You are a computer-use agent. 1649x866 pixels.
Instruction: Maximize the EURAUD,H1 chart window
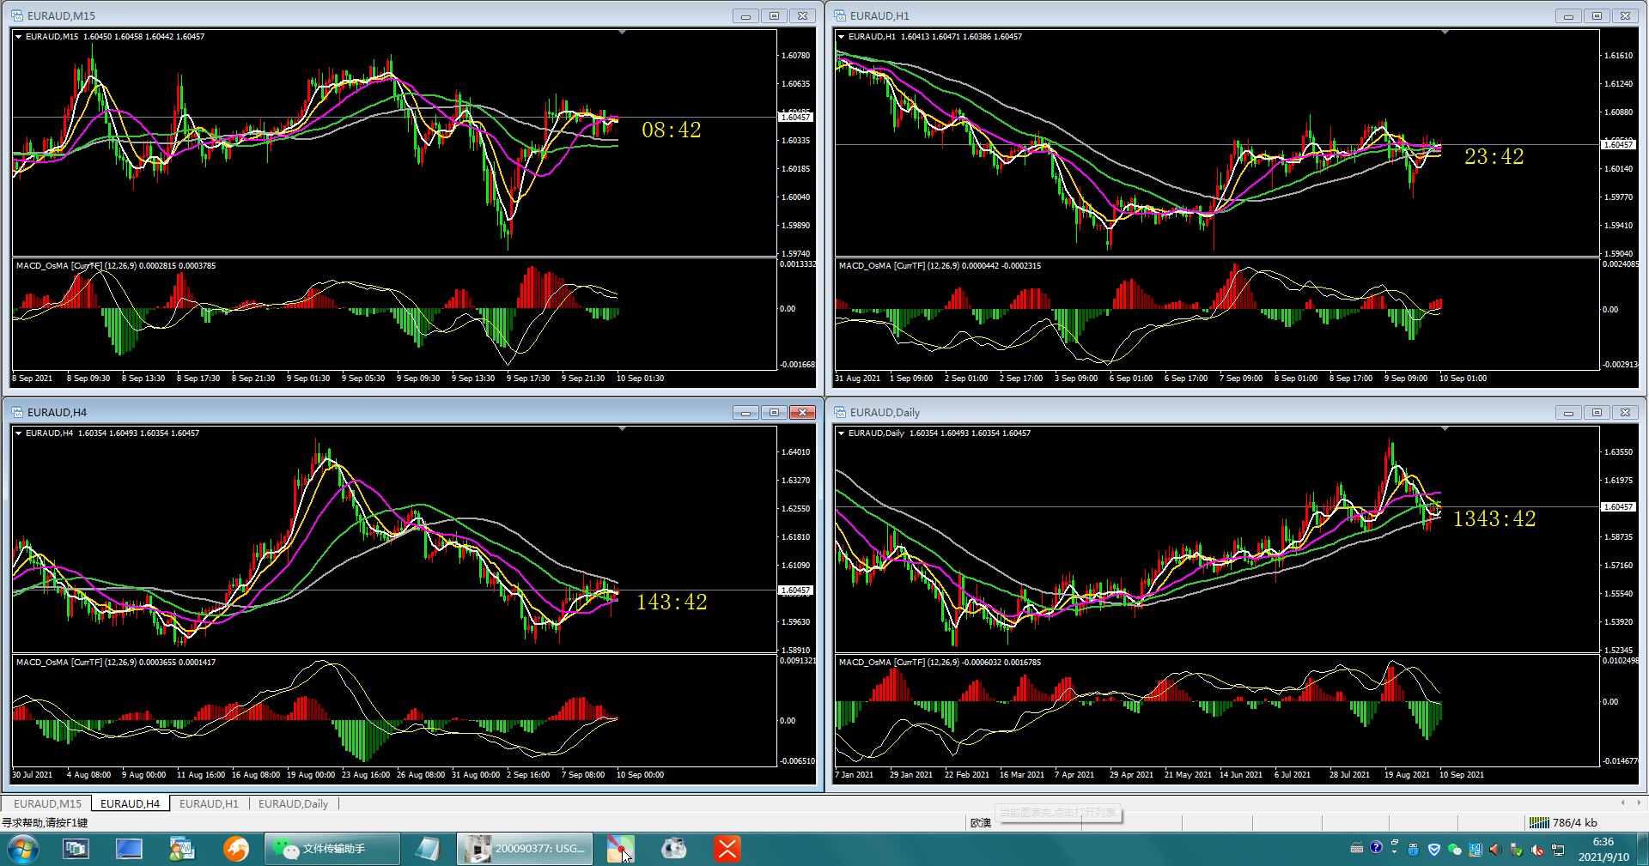[x=1597, y=15]
